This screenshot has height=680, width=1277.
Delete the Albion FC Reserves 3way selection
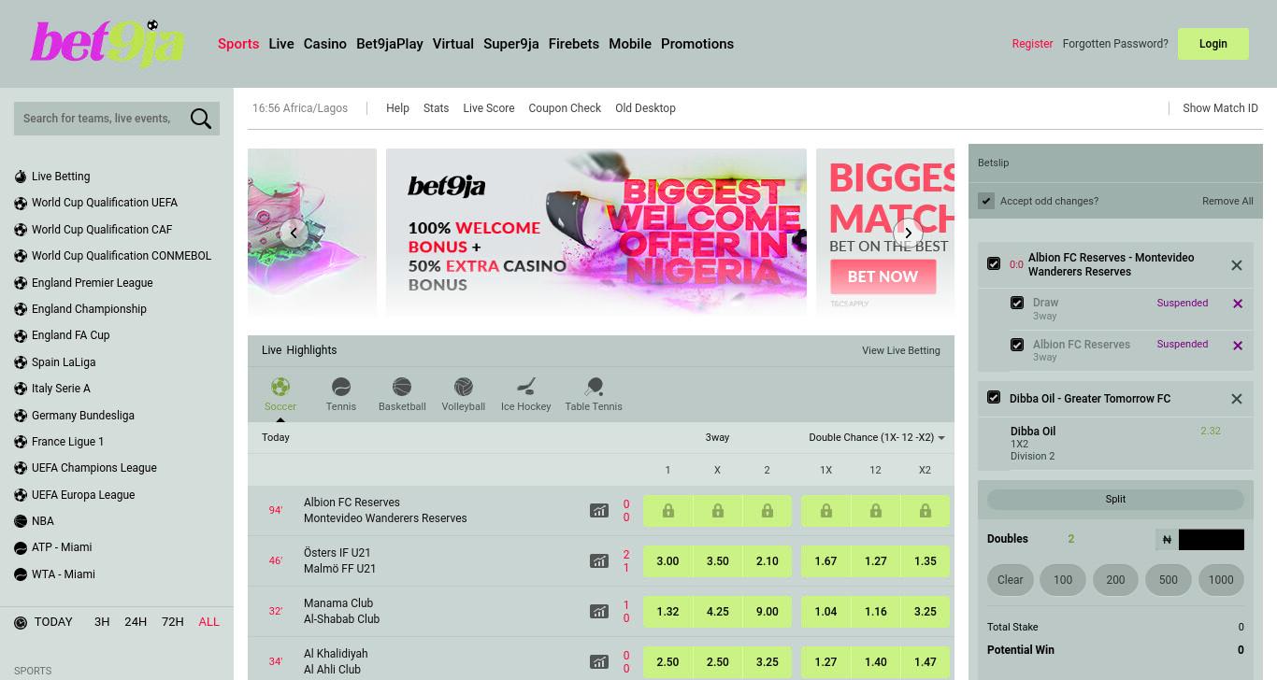coord(1238,346)
